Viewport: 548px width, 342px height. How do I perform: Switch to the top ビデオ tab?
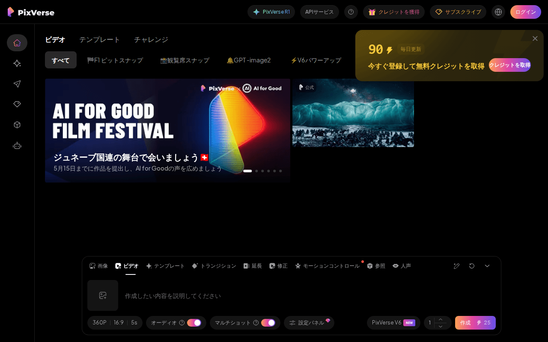coord(55,40)
